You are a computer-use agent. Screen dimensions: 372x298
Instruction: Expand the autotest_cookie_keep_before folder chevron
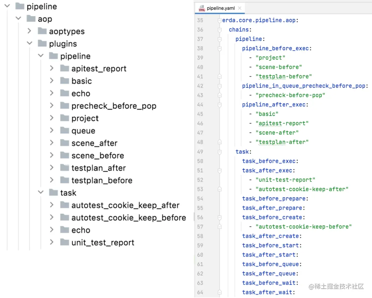[x=52, y=217]
